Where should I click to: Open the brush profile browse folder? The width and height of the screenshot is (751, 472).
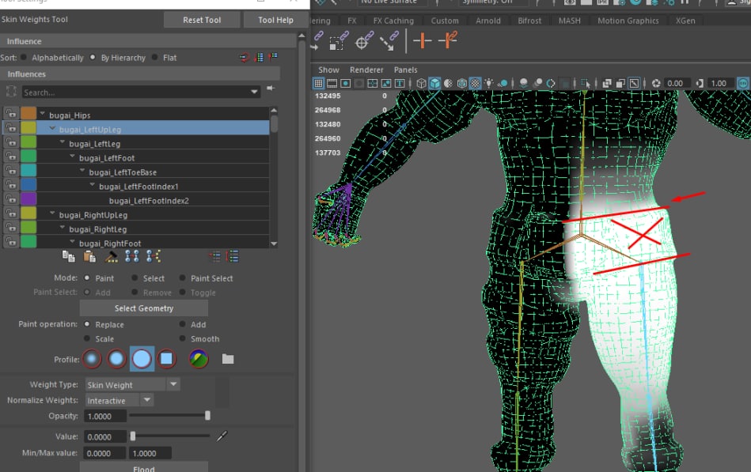(228, 359)
